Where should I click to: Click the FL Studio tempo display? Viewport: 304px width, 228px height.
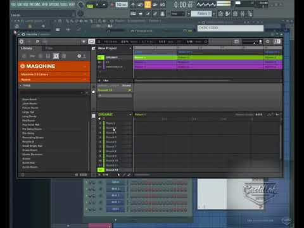pos(122,4)
